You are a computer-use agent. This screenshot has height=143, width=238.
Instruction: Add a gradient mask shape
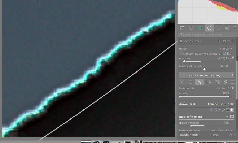click(x=228, y=110)
